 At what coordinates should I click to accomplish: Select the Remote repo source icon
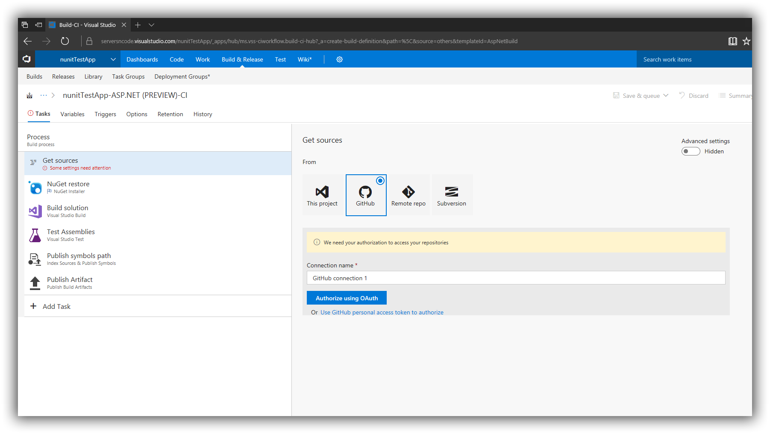(409, 192)
